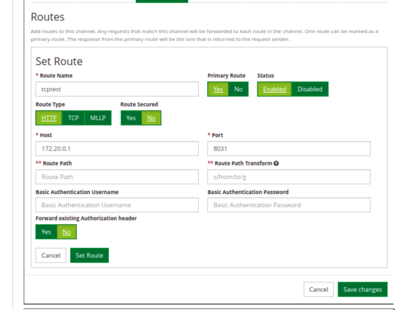The height and width of the screenshot is (310, 406).
Task: Select Disabled status
Action: [x=310, y=89]
